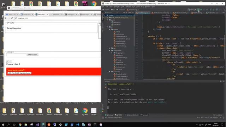Open the Windows Action Center
Viewport: 226px width, 127px height.
tap(222, 125)
